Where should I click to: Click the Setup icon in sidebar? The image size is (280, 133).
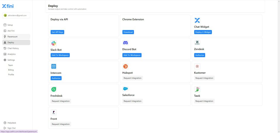click(x=5, y=25)
